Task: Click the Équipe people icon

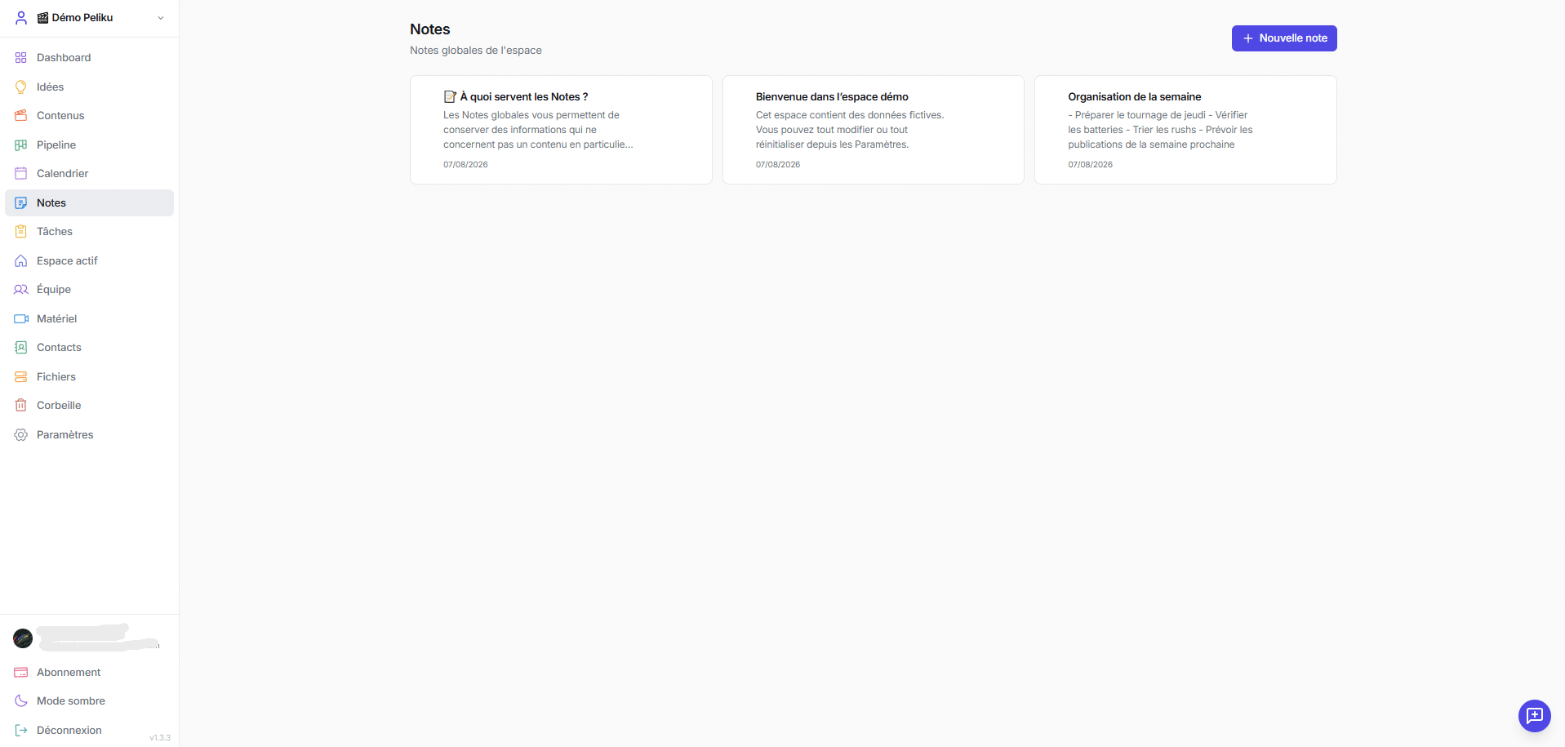Action: click(21, 290)
